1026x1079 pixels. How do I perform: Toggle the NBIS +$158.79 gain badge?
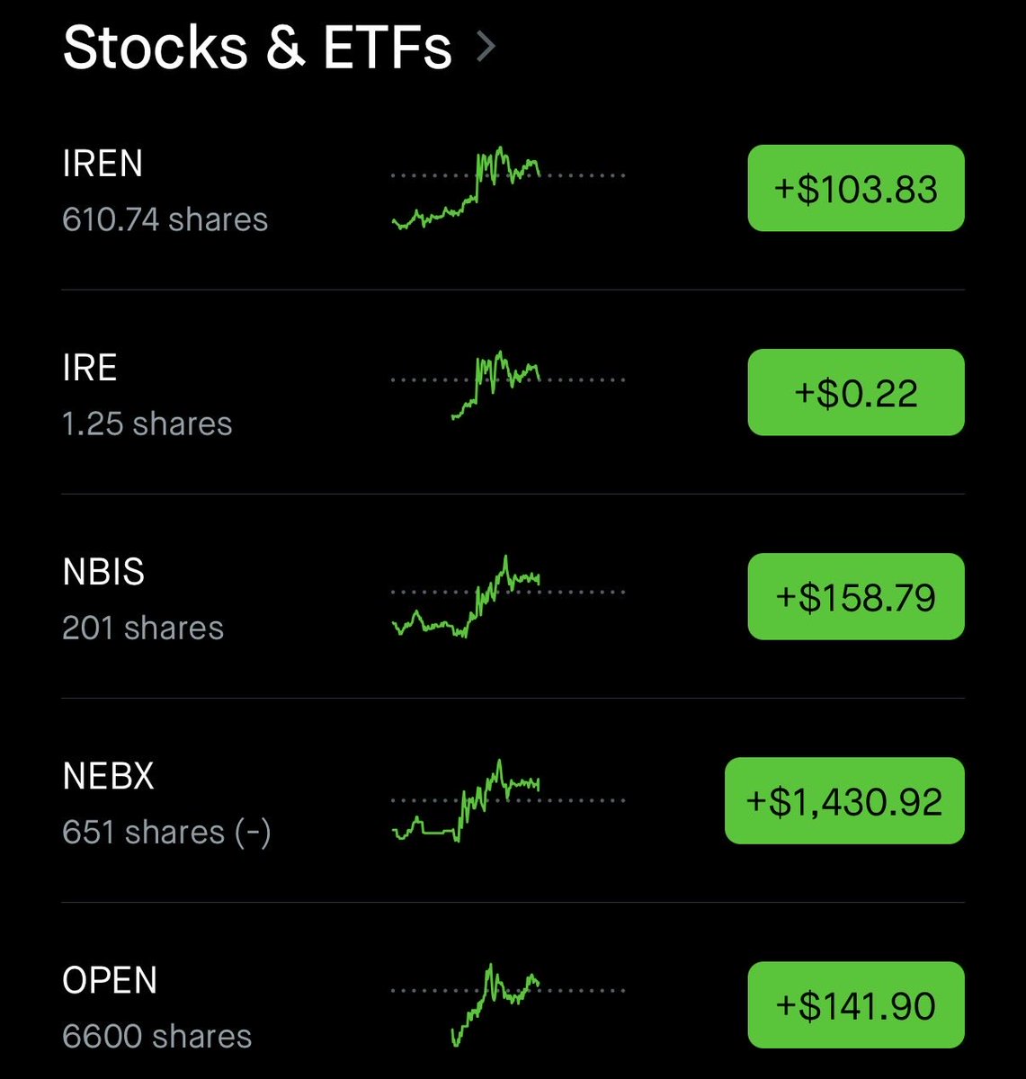pyautogui.click(x=855, y=597)
